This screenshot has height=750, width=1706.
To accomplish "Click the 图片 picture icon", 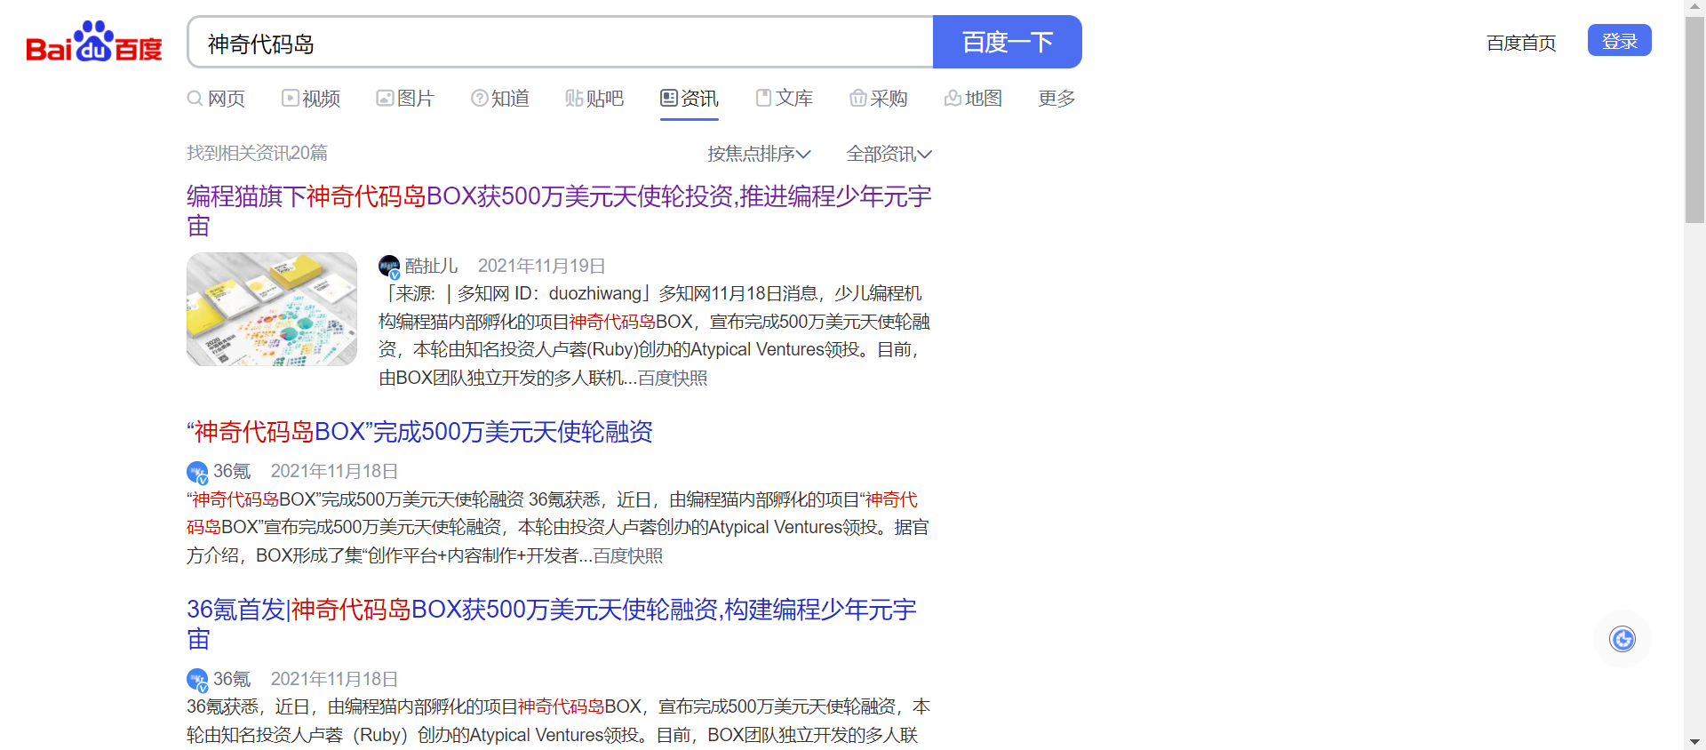I will point(385,99).
